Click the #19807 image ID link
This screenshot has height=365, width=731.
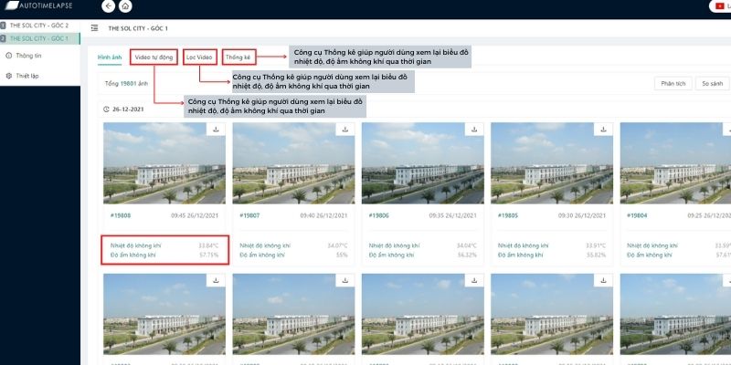(249, 215)
